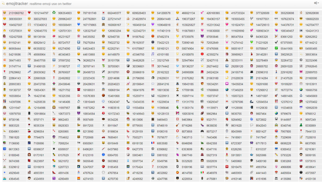Click the count 682449377

point(114,13)
